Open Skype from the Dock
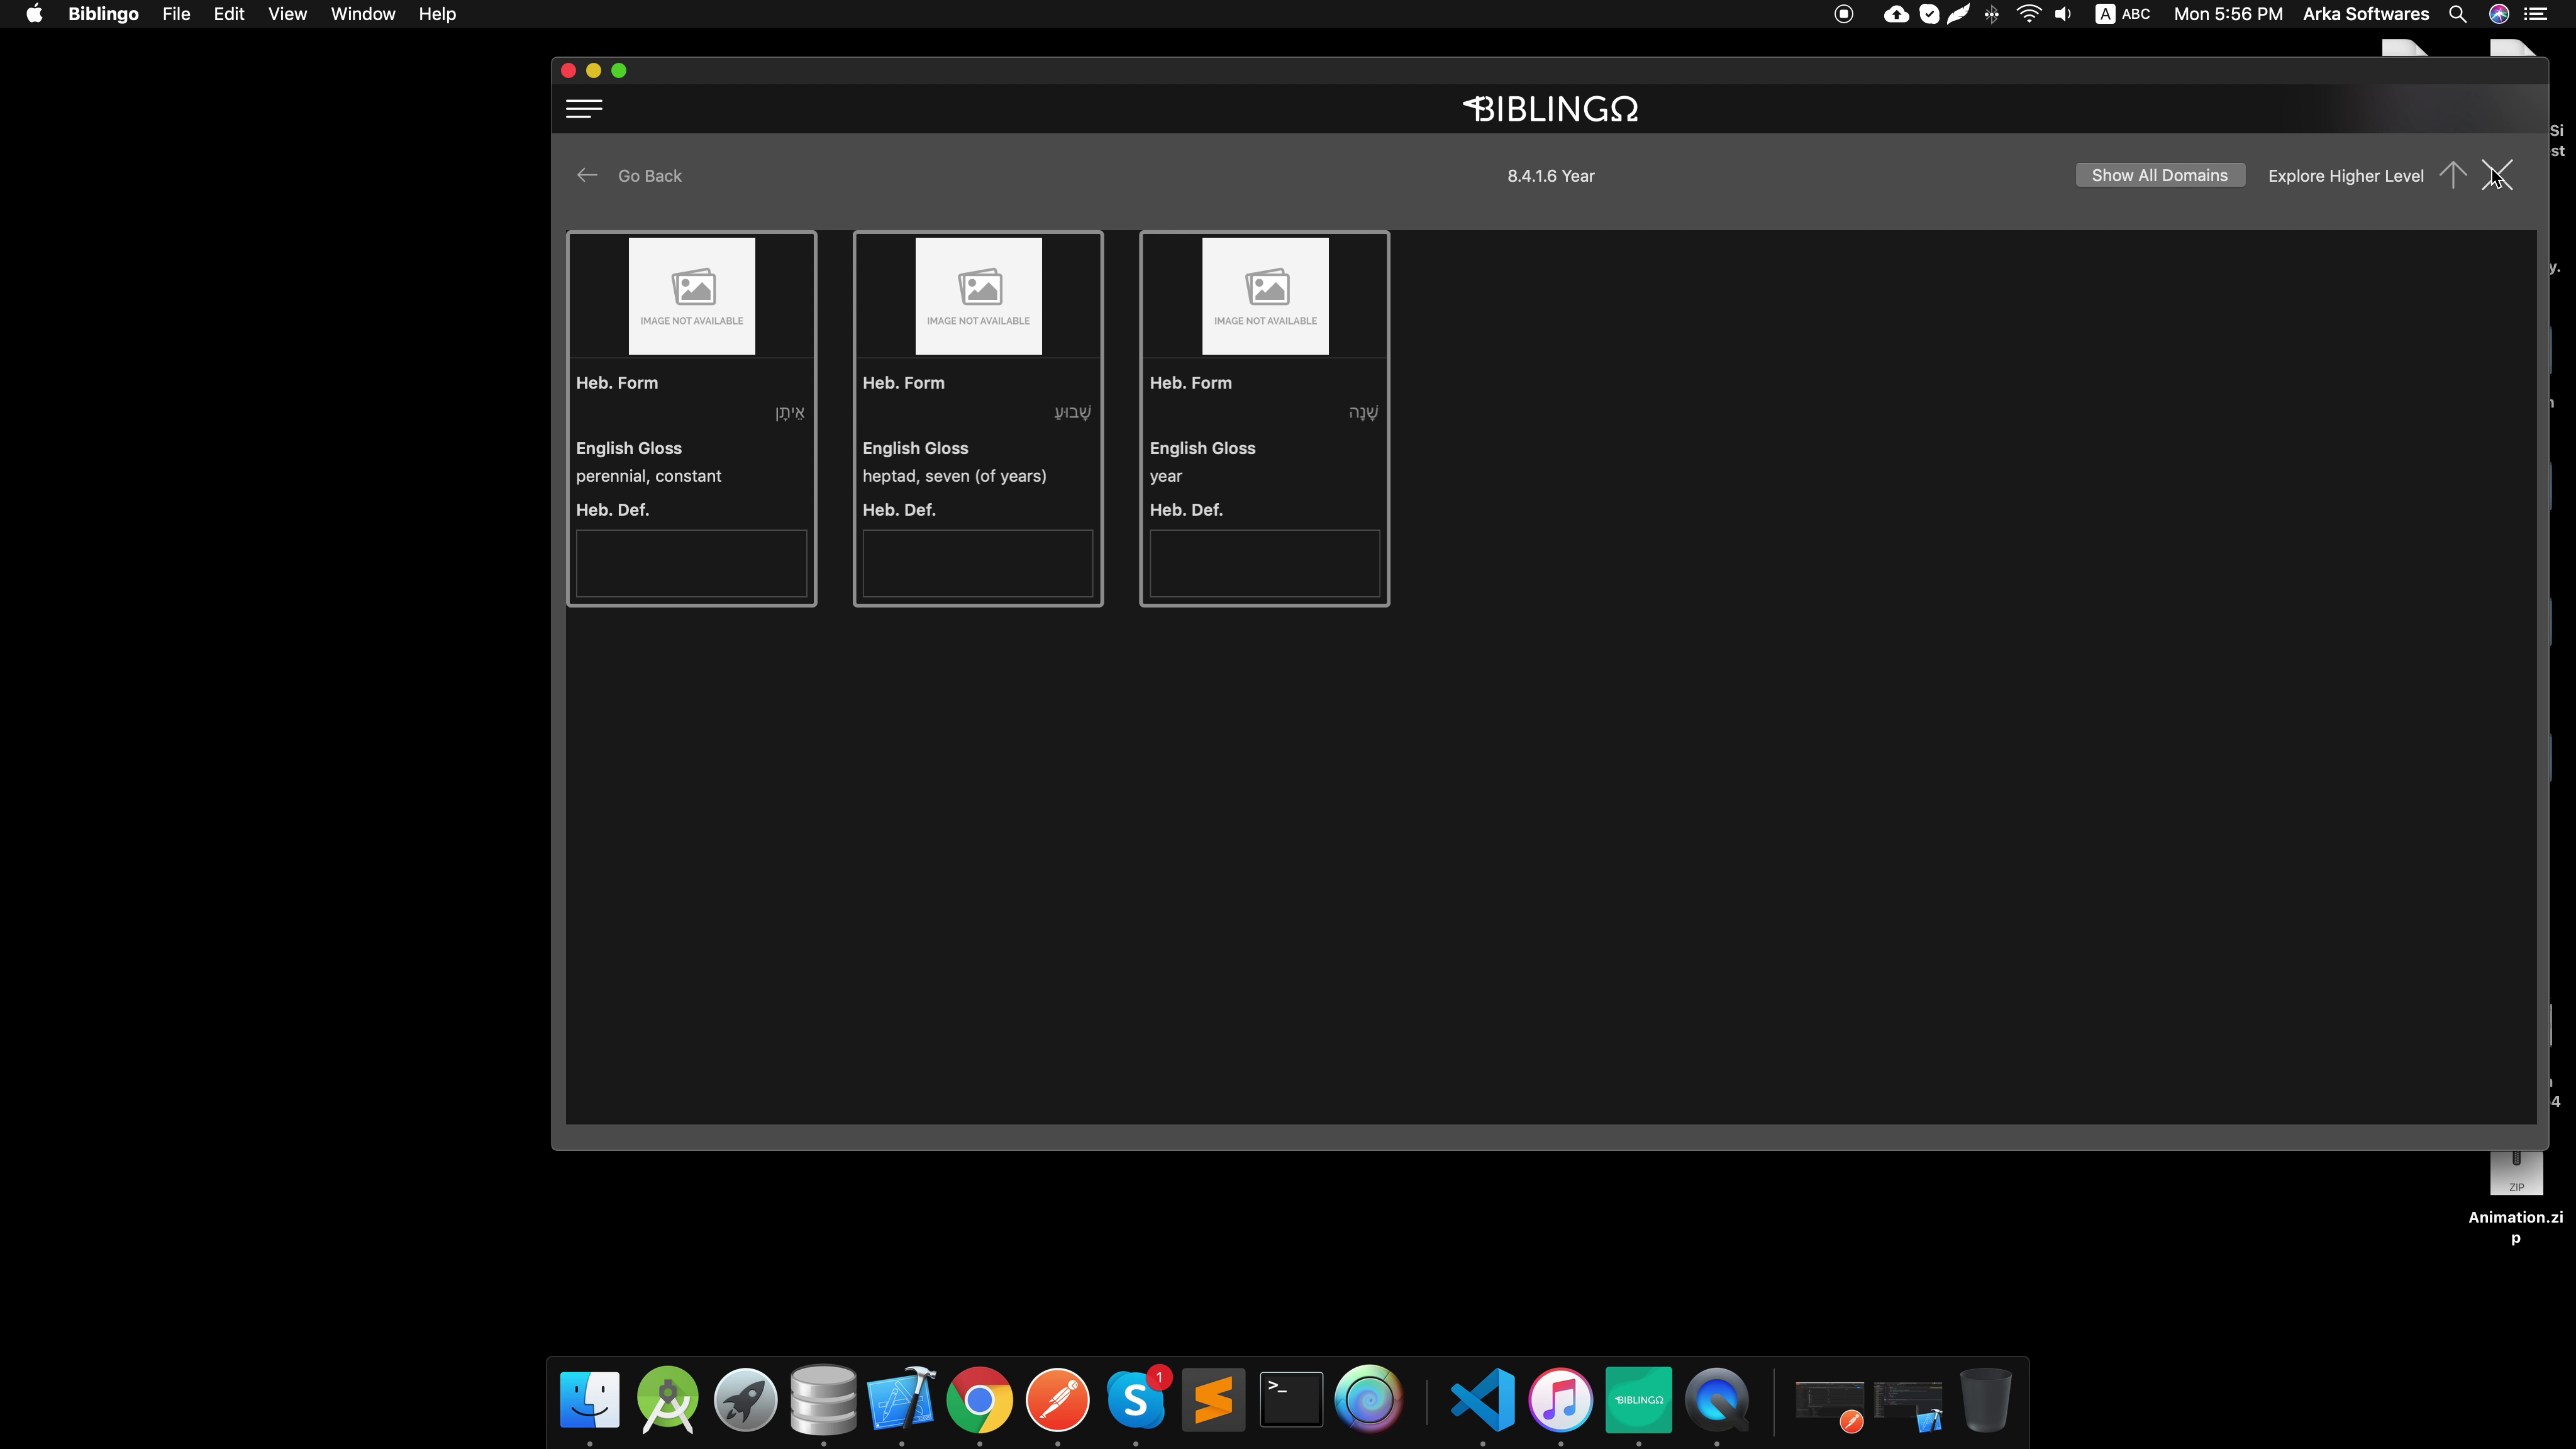Image resolution: width=2576 pixels, height=1449 pixels. pyautogui.click(x=1135, y=1399)
